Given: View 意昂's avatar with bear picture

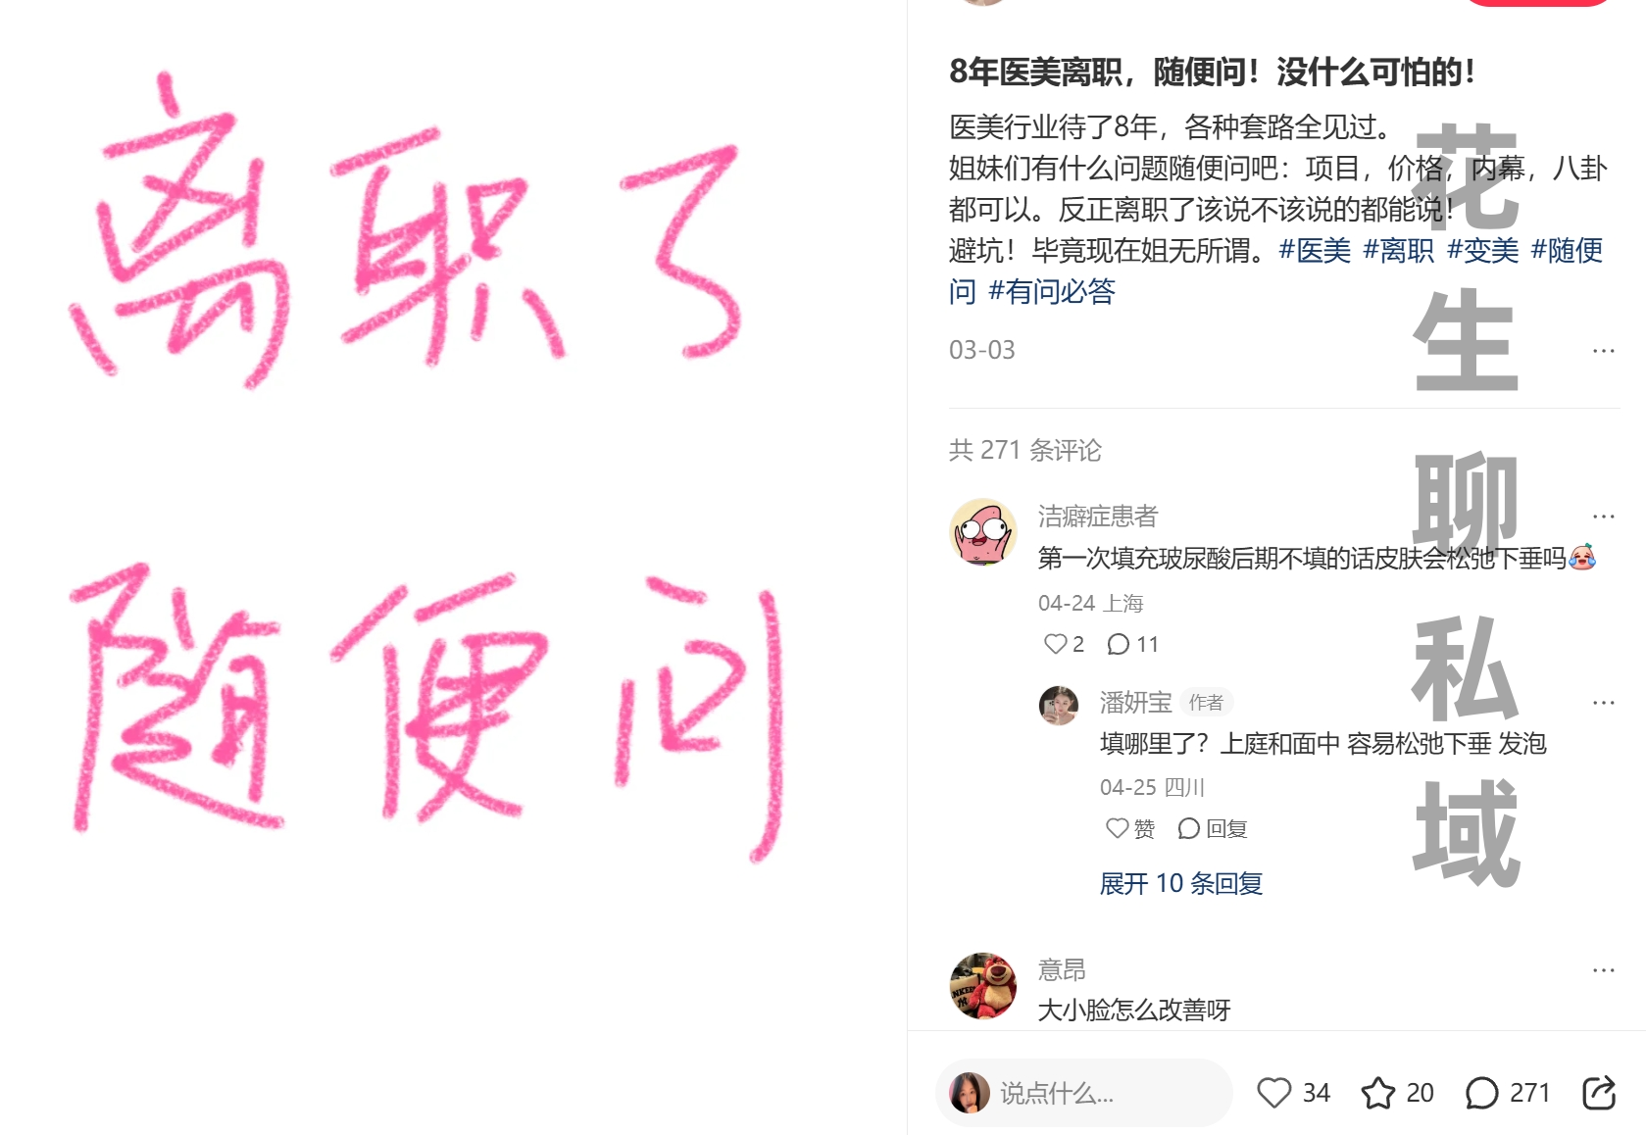Looking at the screenshot, I should (x=983, y=986).
